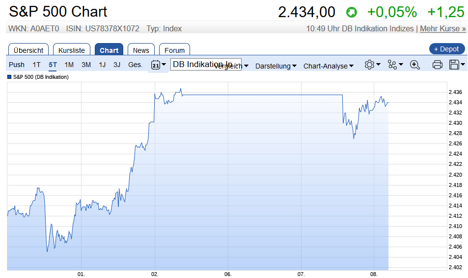468x278 pixels.
Task: Select the 3M time range
Action: [x=86, y=65]
